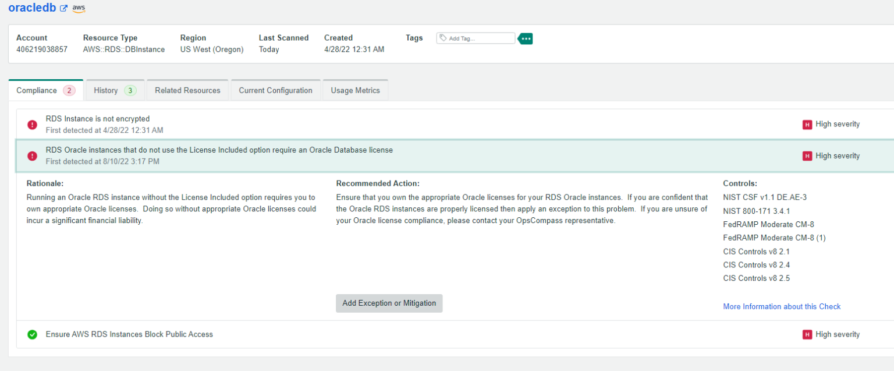Image resolution: width=894 pixels, height=371 pixels.
Task: Click the alert icon on the Oracle license finding
Action: (32, 156)
